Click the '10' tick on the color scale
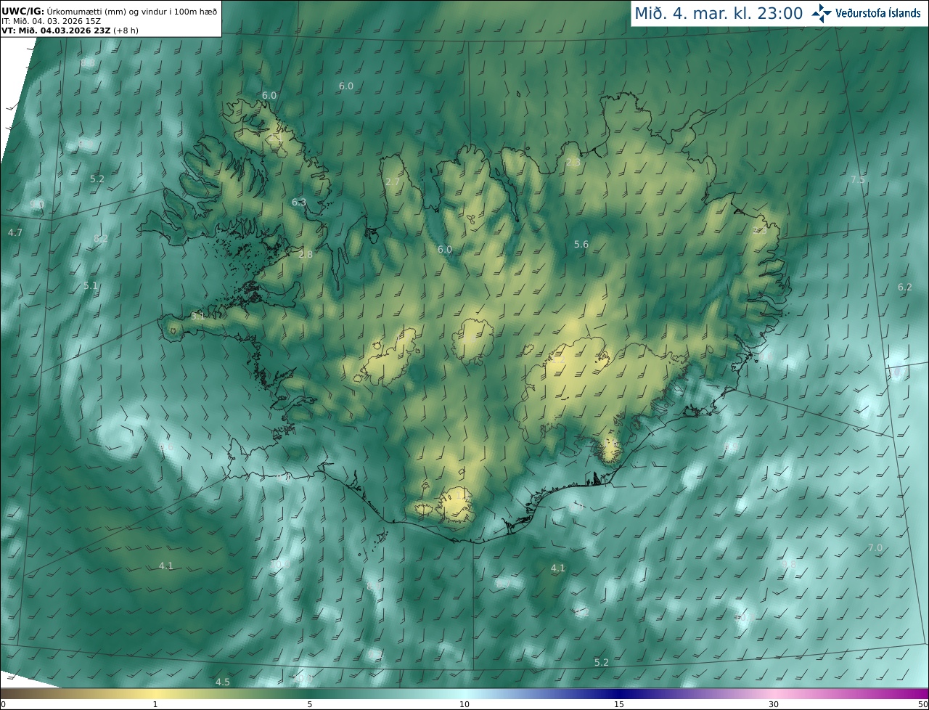 (464, 704)
